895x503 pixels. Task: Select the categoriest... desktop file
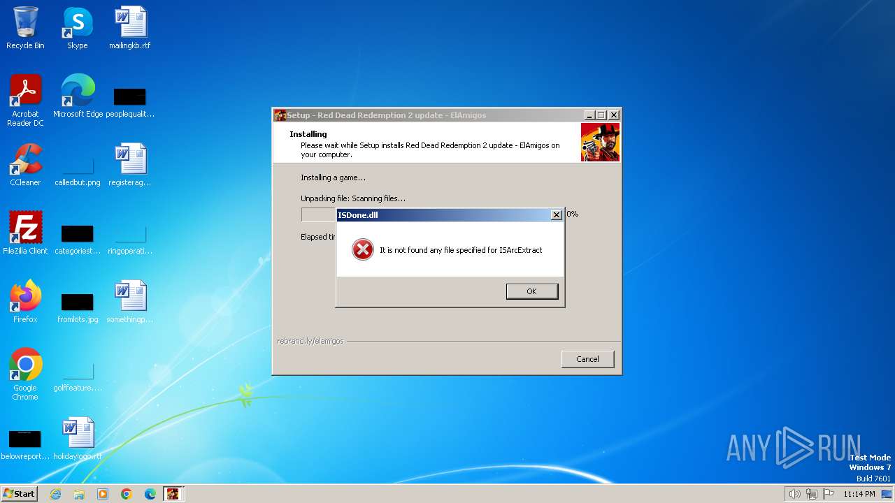pos(78,238)
